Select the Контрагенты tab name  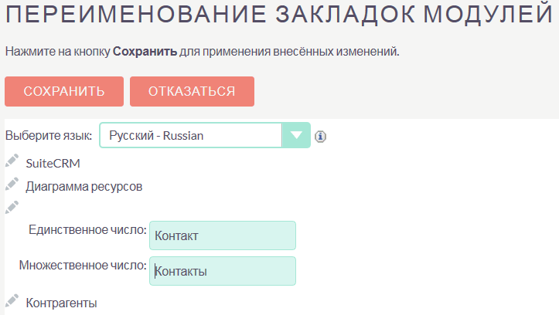coord(61,303)
